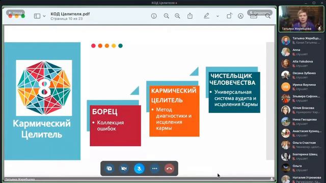
Task: Select participant Ольга Счастная in the list
Action: [301, 145]
